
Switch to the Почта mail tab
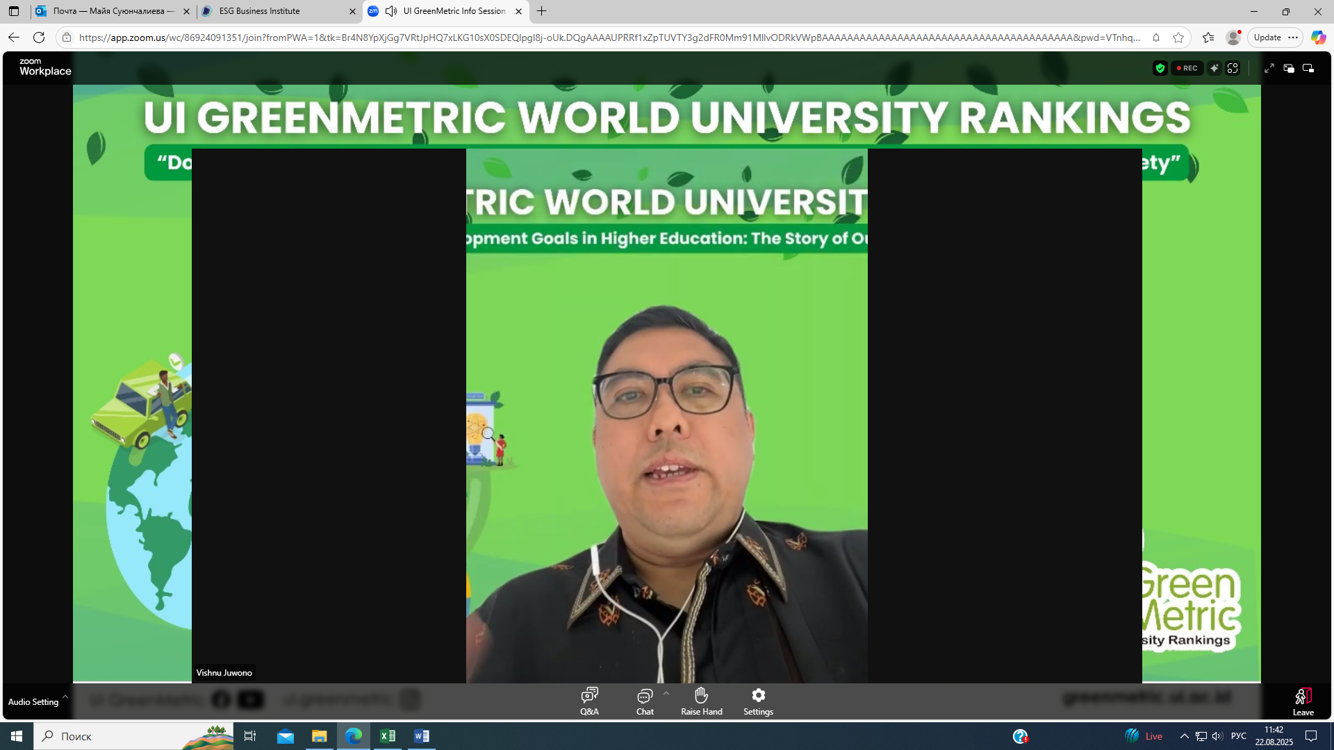click(x=113, y=11)
